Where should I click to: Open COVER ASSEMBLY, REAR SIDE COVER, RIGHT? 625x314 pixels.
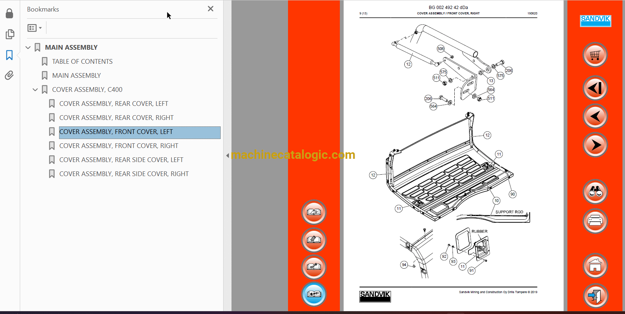(124, 174)
